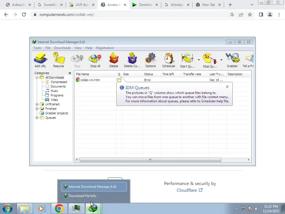This screenshot has width=285, height=214.
Task: Reload the page in Chrome
Action: click(x=24, y=14)
